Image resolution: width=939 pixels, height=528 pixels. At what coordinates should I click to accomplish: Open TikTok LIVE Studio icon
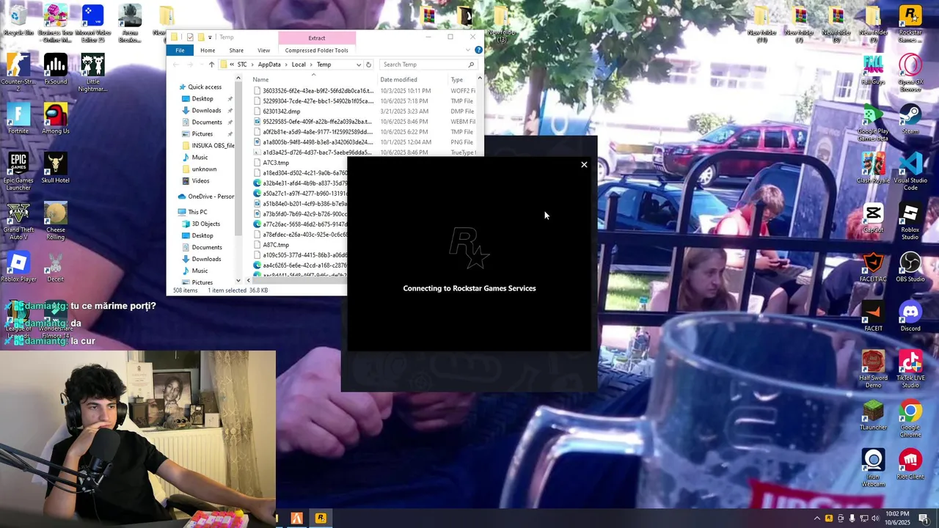pos(910,369)
